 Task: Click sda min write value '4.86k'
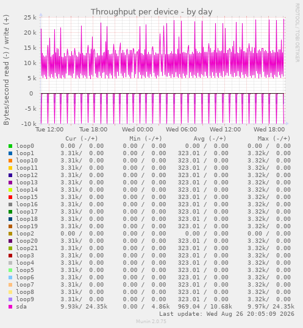pyautogui.click(x=160, y=307)
